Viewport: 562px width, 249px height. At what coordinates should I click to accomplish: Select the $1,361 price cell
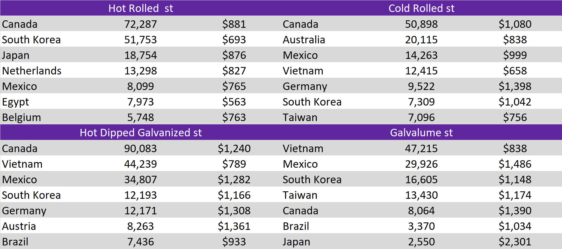tap(234, 226)
